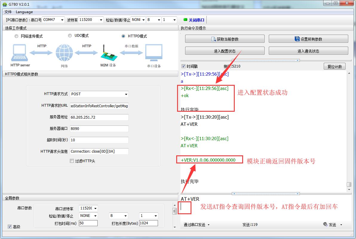This screenshot has height=239, width=356.
Task: Click the M2M device module icon
Action: pyautogui.click(x=108, y=53)
